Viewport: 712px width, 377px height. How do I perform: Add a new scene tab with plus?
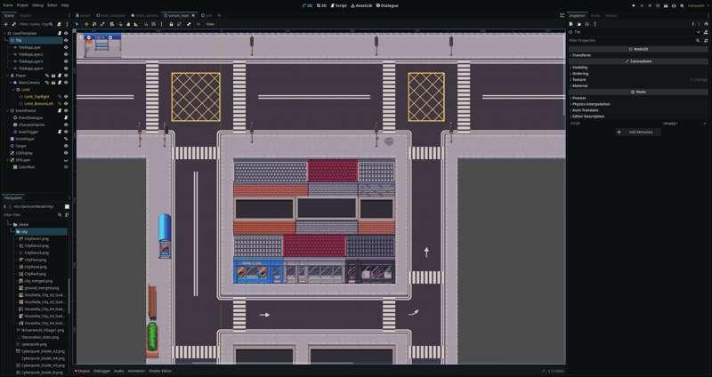219,15
